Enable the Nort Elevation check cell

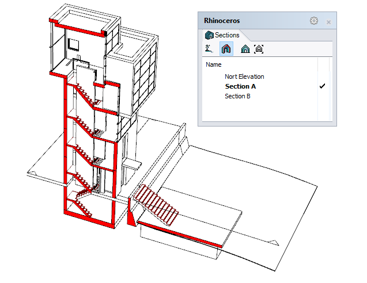(x=323, y=77)
